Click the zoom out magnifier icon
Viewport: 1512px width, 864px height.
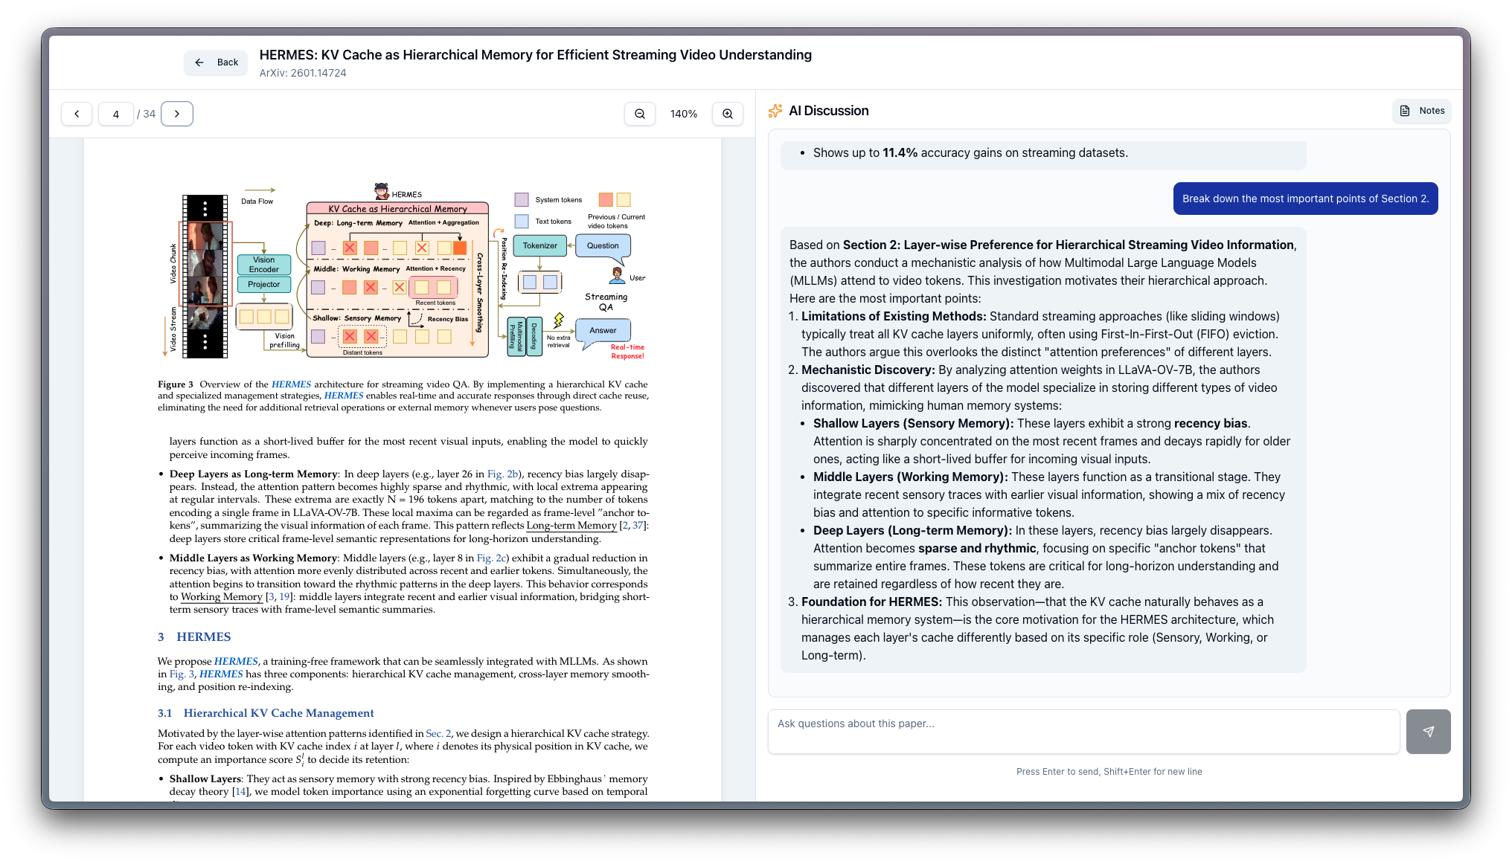pyautogui.click(x=639, y=113)
